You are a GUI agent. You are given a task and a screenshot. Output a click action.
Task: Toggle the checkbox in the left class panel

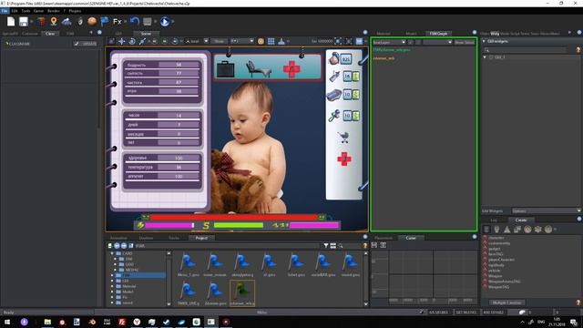pyautogui.click(x=77, y=44)
